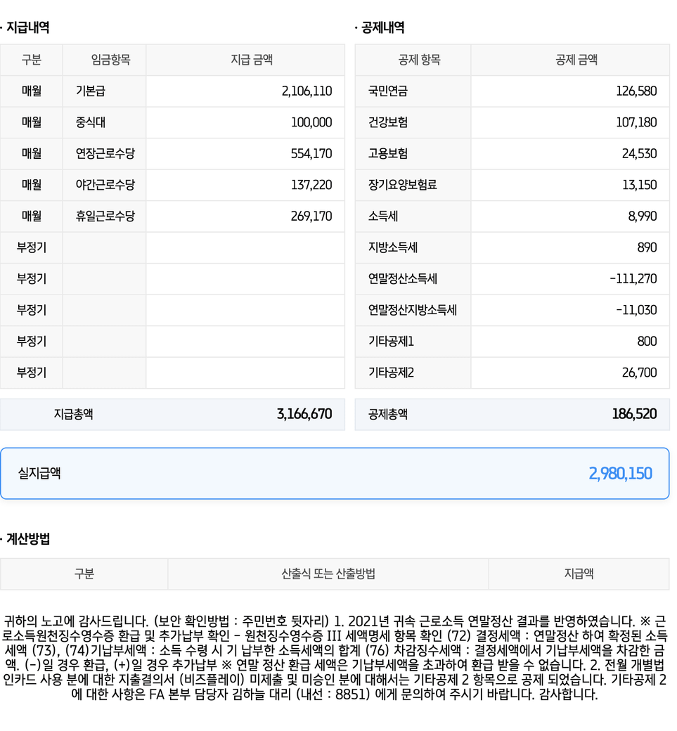Click the 기타공제1 amount 800
Screen dimensions: 677x731
[646, 342]
